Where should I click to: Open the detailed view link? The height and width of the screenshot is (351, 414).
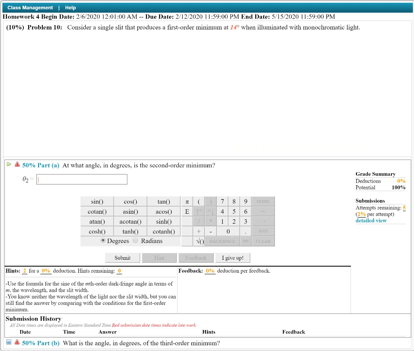click(x=370, y=221)
